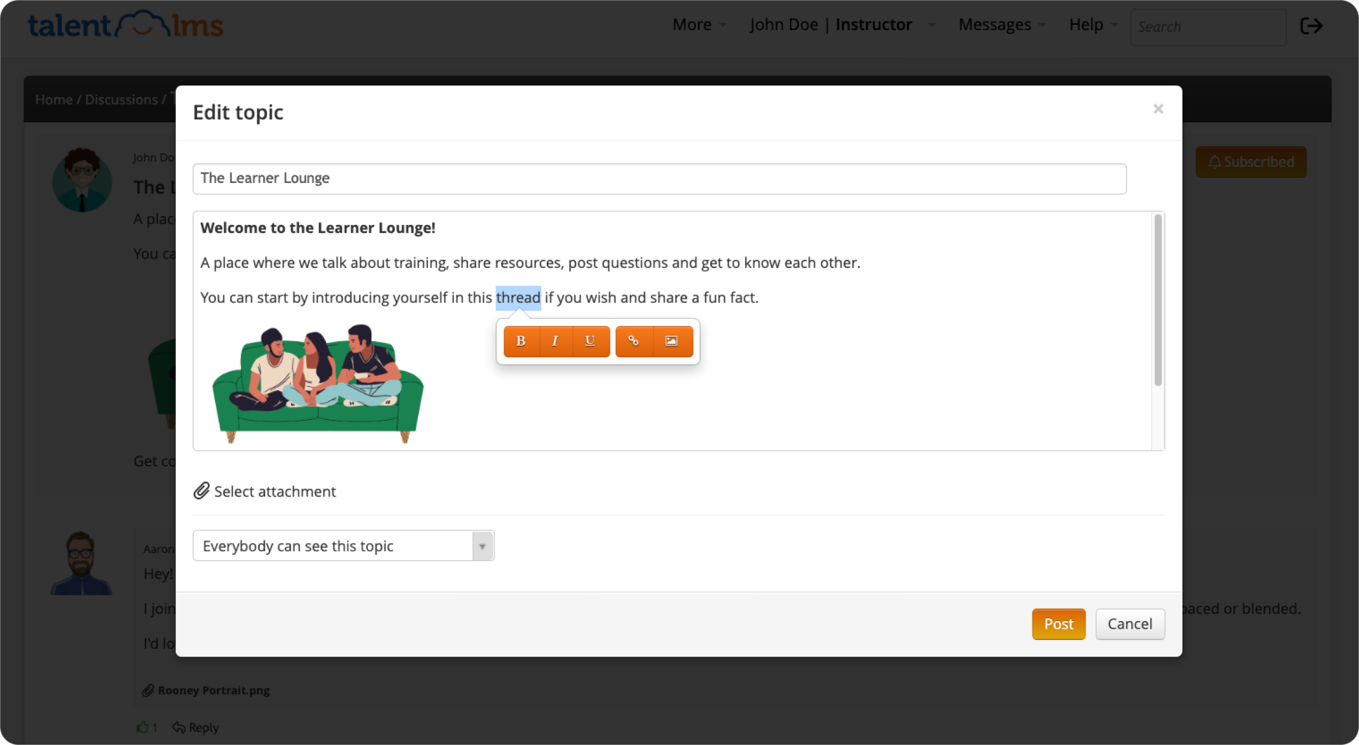Click the thumbs-up like icon
Screen dimensions: 1359x745
click(x=142, y=727)
